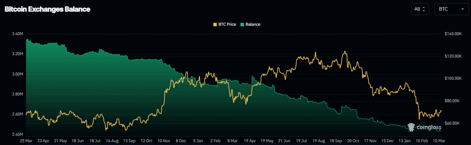This screenshot has width=471, height=145.
Task: Click the yellow BTC Price legend swatch
Action: pyautogui.click(x=215, y=24)
